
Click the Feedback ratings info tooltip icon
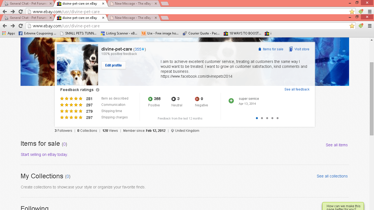point(98,90)
